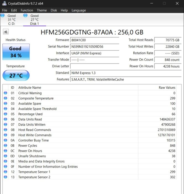This screenshot has height=194, width=184.
Task: Click the Health Status label
Action: tap(15, 40)
